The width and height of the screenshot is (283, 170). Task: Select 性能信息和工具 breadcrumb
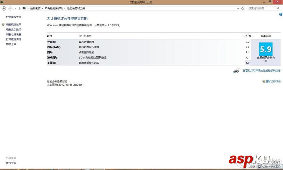tap(76, 8)
